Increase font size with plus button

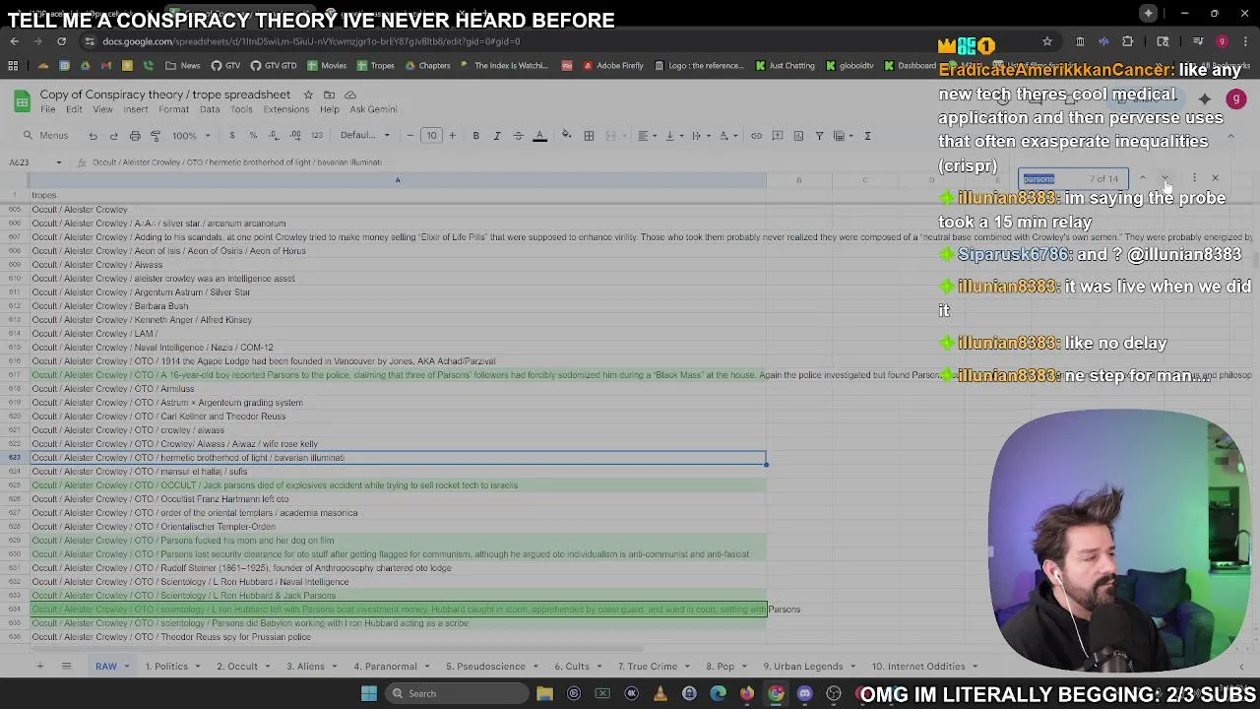(452, 136)
